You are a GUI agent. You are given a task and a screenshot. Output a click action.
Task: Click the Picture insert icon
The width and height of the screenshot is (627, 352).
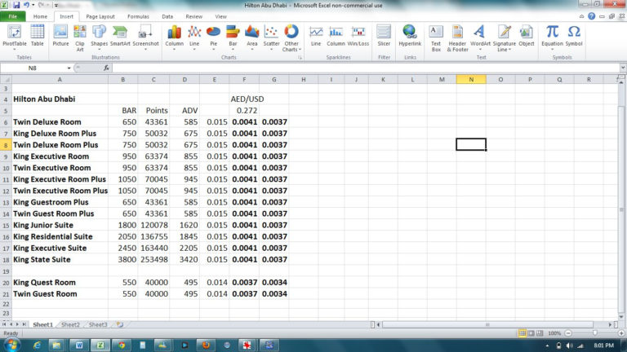click(x=60, y=36)
